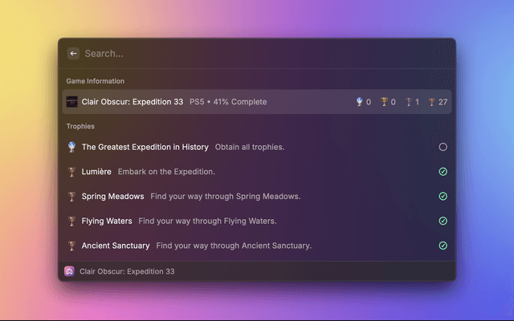The width and height of the screenshot is (514, 321).
Task: Click the silver trophy count icon
Action: [x=408, y=102]
